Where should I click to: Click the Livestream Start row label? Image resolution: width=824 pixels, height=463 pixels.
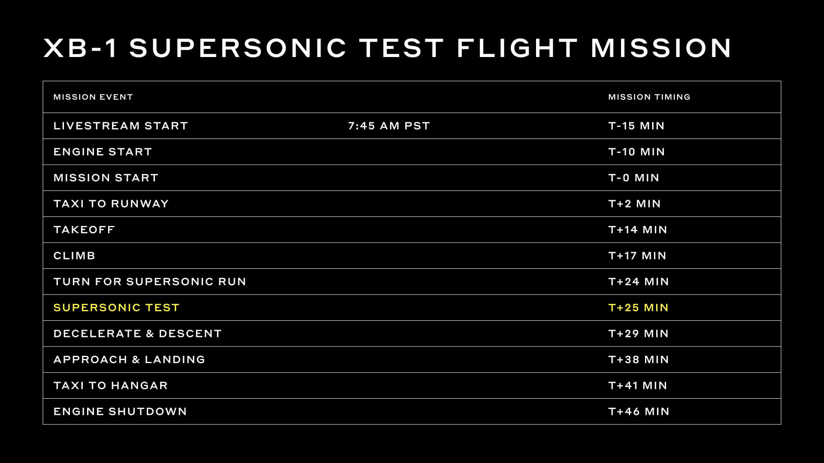pyautogui.click(x=121, y=126)
